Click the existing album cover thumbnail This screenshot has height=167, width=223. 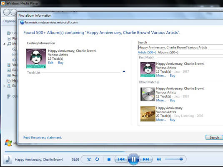36,58
